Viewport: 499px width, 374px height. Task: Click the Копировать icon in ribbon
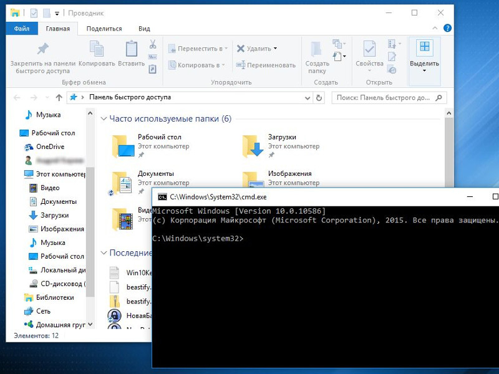click(x=97, y=49)
